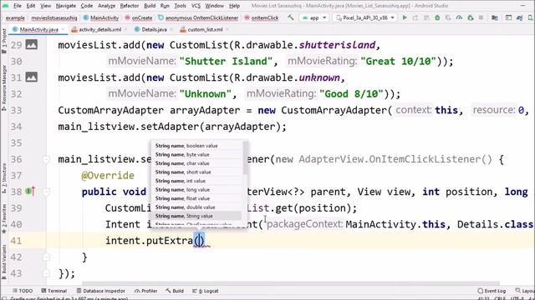Image resolution: width=535 pixels, height=300 pixels.
Task: Open the Build tool window
Action: pos(175,291)
